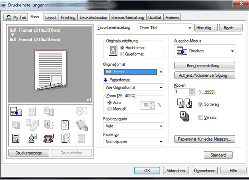Increase Kopien with the up arrow
Image resolution: width=249 pixels, height=180 pixels.
[x=192, y=90]
